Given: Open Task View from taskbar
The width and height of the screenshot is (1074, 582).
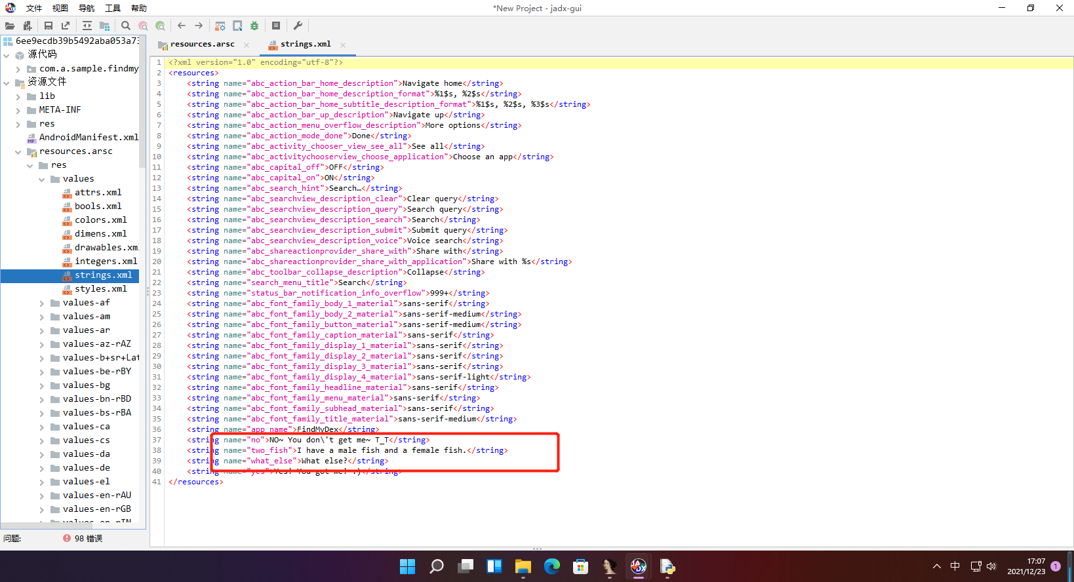Looking at the screenshot, I should [465, 566].
